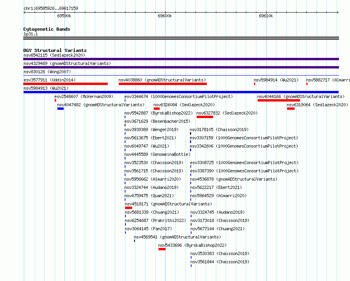Select the nsv3530383 (Chaisson2019) label
Screen dimensions: 350x281
point(220,253)
